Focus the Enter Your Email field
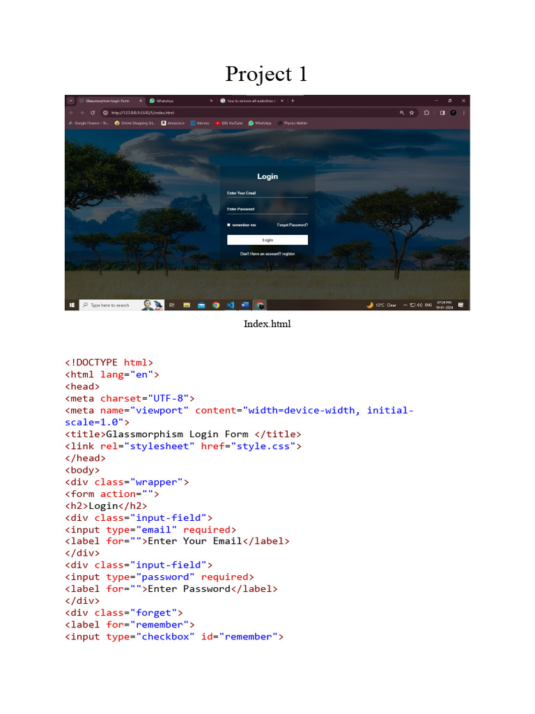Screen dimensions: 535x714 (267, 193)
